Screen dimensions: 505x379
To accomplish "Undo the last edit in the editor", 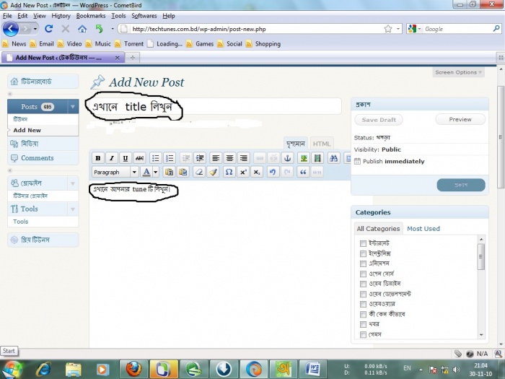I will pos(273,172).
